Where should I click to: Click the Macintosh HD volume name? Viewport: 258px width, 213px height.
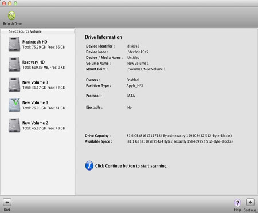(x=35, y=42)
